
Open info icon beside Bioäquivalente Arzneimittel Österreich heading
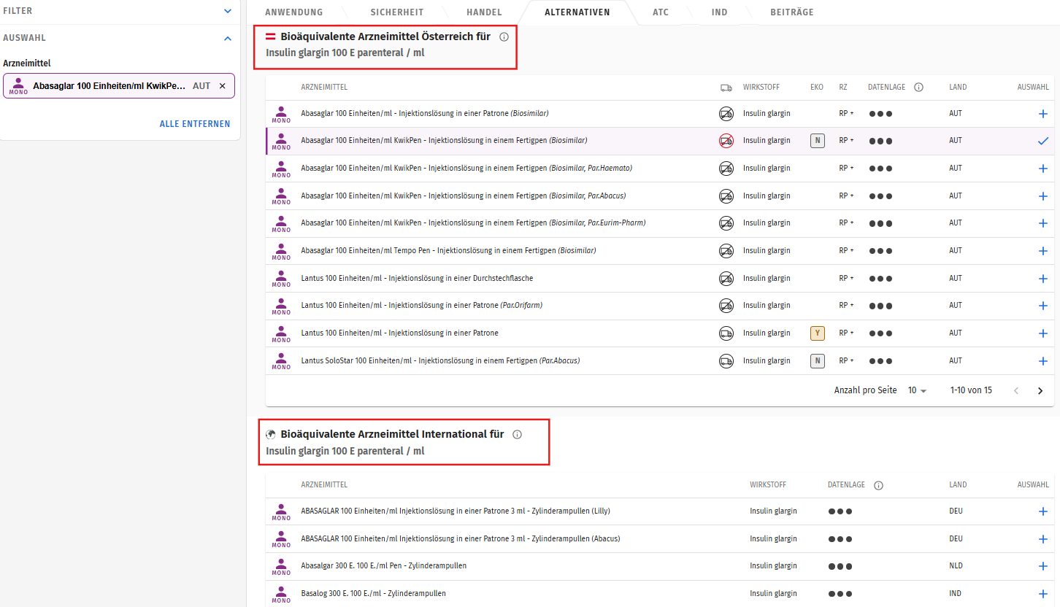pyautogui.click(x=504, y=36)
